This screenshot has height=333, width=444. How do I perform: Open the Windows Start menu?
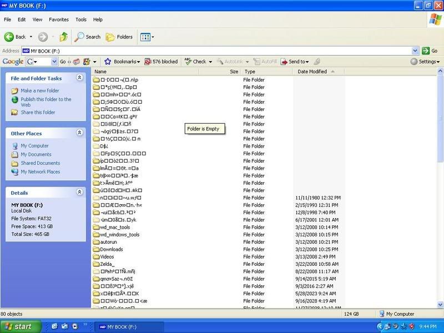20,326
